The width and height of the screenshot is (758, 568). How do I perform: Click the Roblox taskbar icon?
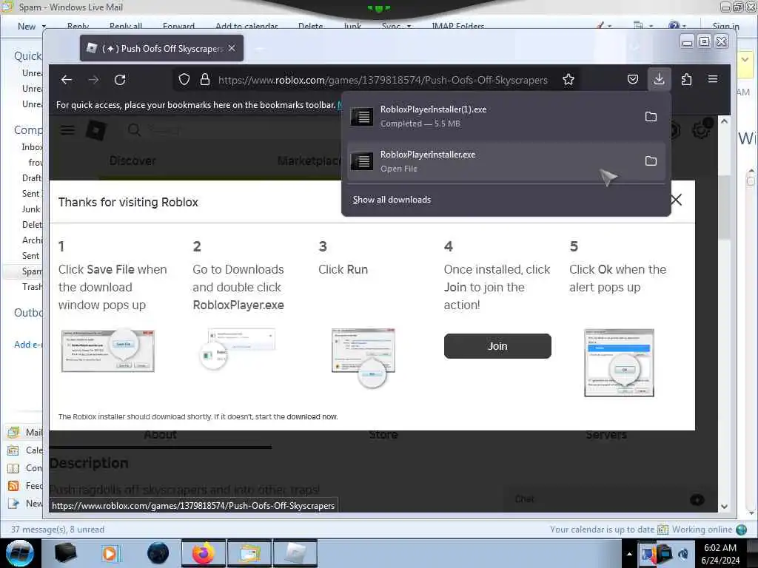pos(295,553)
